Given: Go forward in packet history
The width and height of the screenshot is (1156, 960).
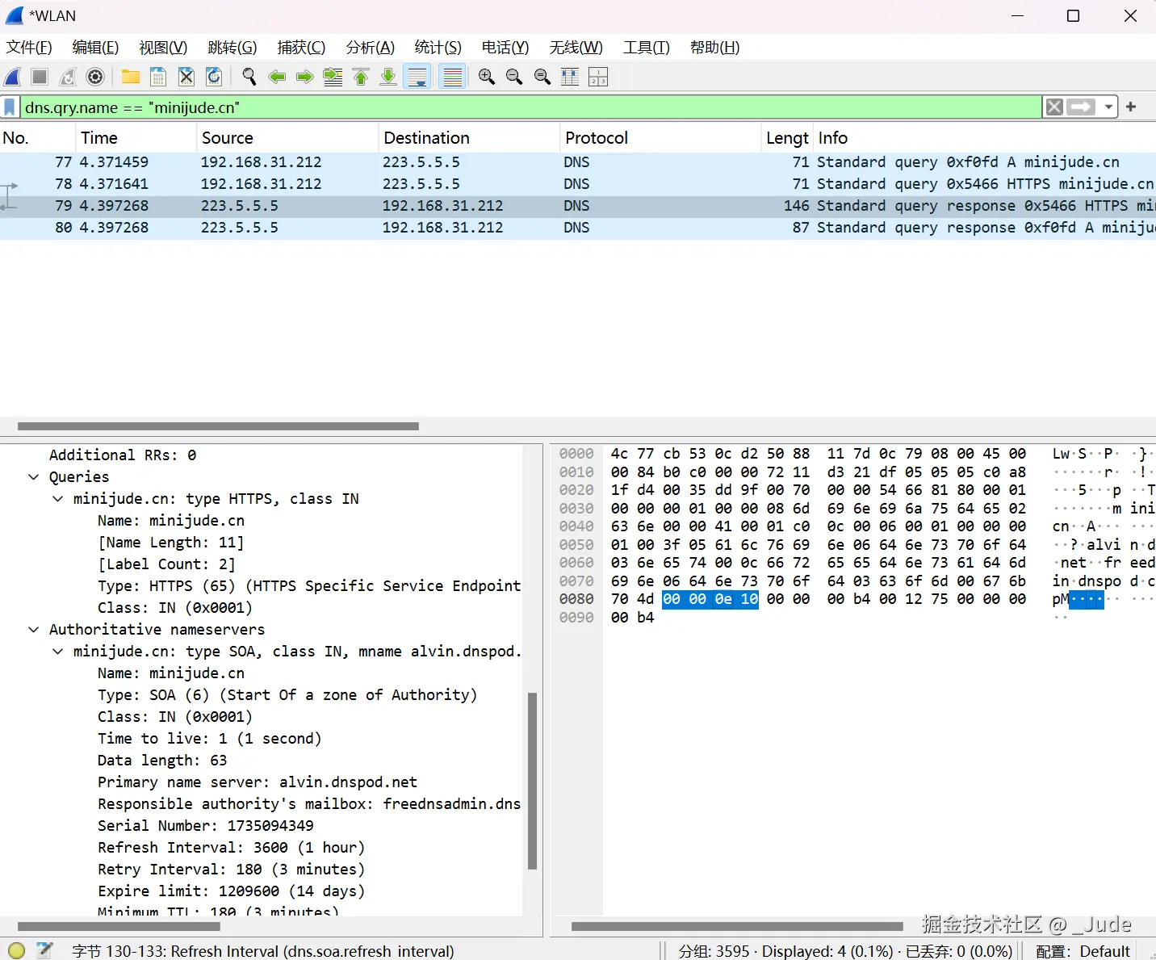Looking at the screenshot, I should pos(304,77).
